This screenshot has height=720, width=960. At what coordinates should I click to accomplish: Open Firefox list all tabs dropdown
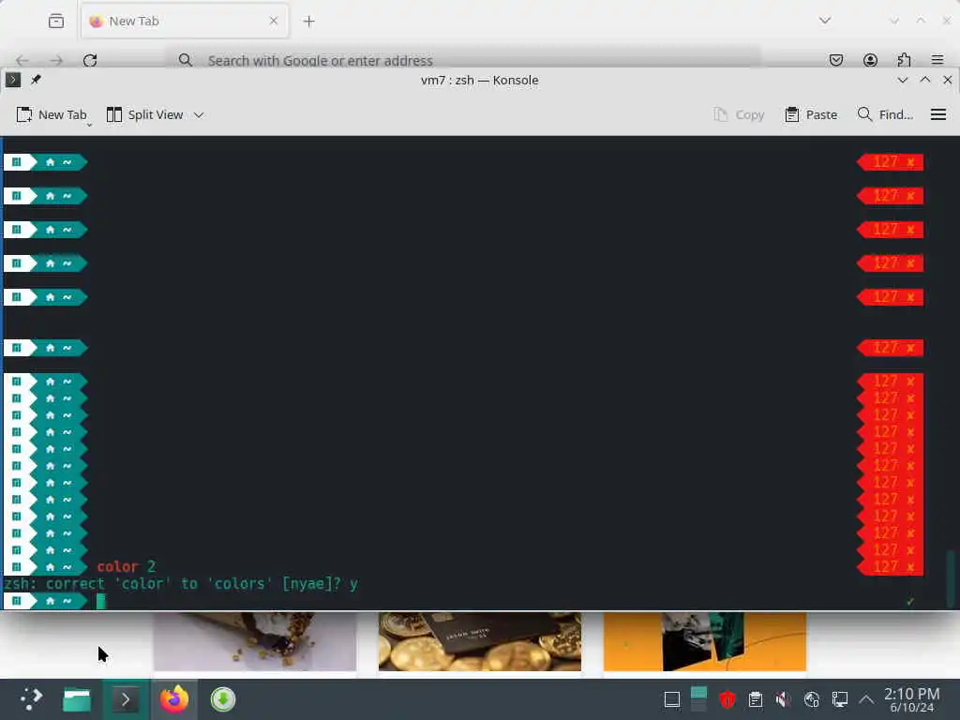(x=825, y=21)
